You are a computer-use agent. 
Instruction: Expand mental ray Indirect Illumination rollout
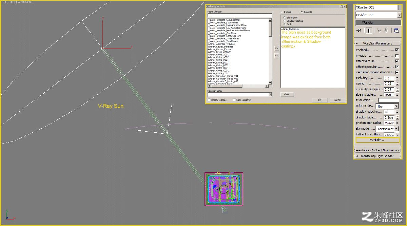(377, 150)
